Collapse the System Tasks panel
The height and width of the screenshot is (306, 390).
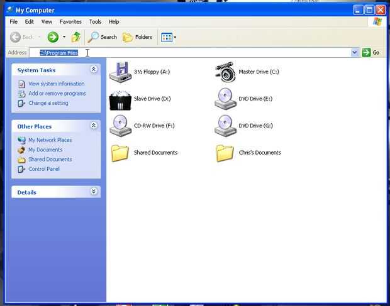94,69
